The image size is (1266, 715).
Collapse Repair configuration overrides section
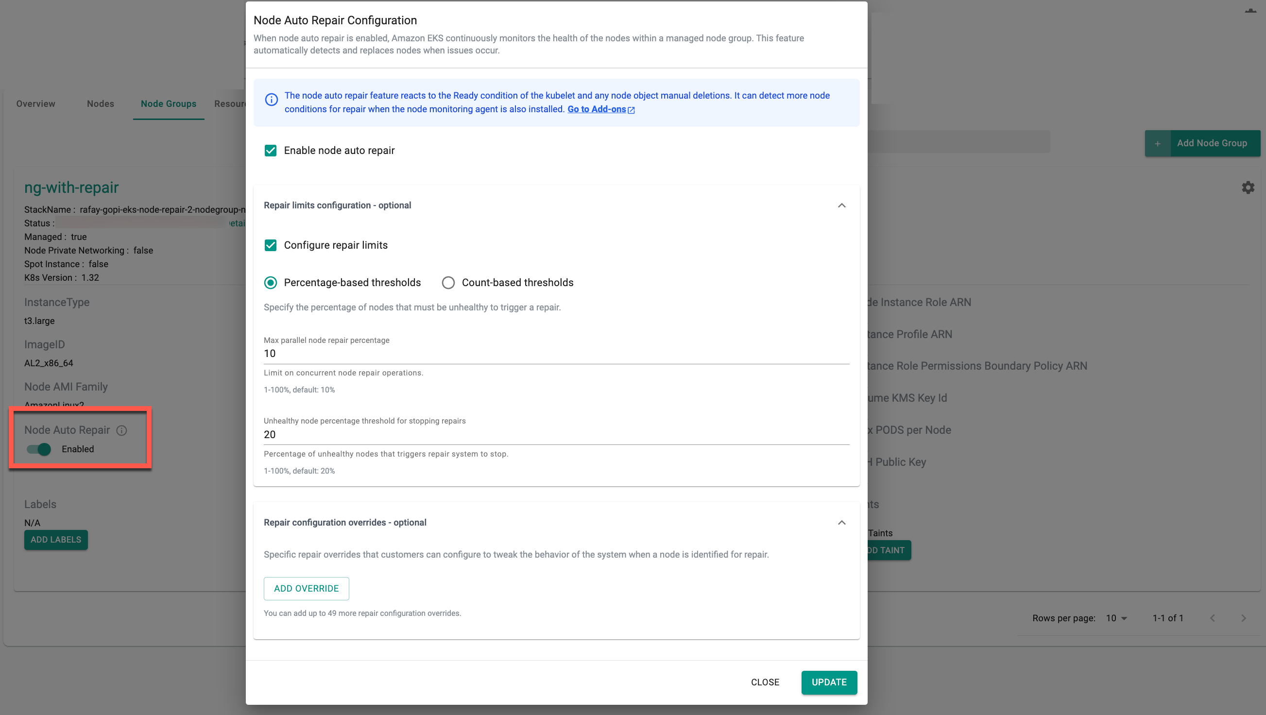tap(841, 522)
